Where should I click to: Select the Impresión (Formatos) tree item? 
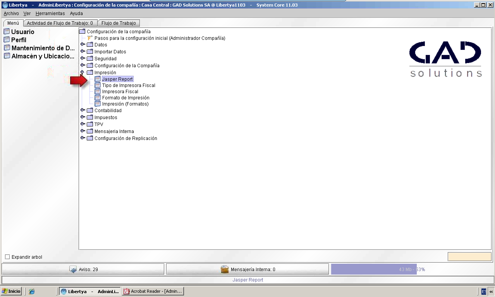tap(125, 104)
